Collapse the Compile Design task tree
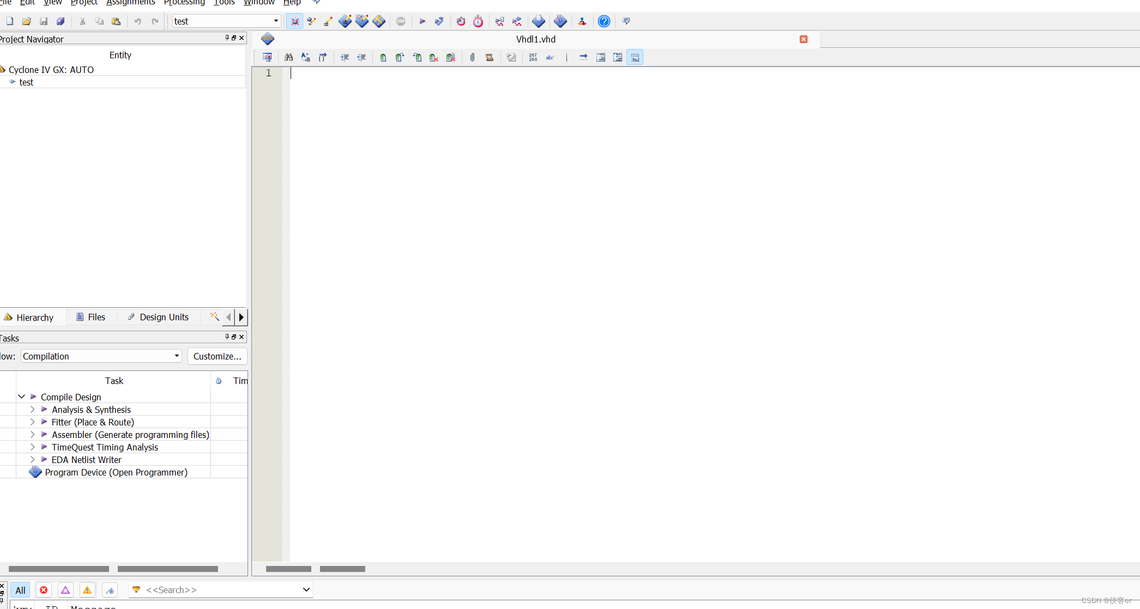Viewport: 1140px width, 609px height. pos(21,397)
